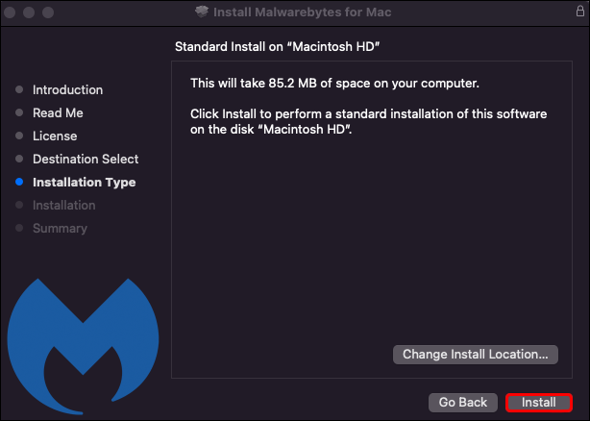Screen dimensions: 590x421
Task: Click the dimmed Summary step
Action: coord(60,228)
